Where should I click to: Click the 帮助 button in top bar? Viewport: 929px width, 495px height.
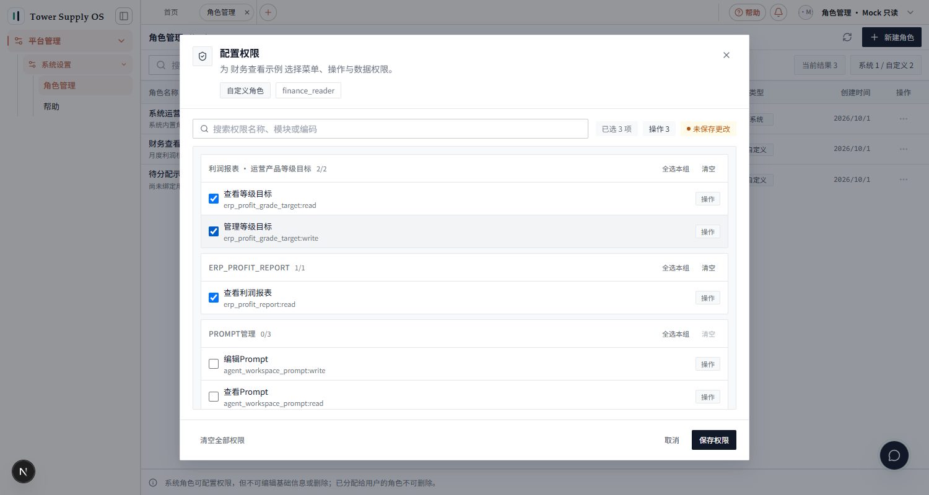click(748, 12)
